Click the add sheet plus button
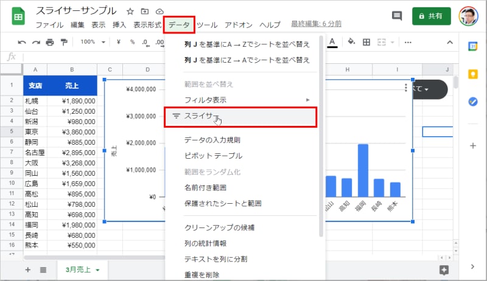This screenshot has height=281, width=487. (27, 270)
